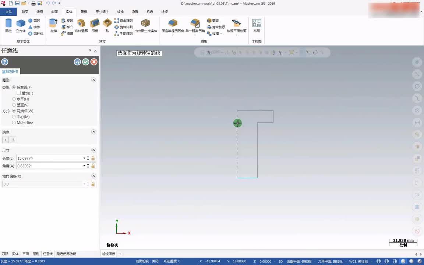The height and width of the screenshot is (265, 424).
Task: Select 中心(M) midpoint method
Action: (x=14, y=117)
